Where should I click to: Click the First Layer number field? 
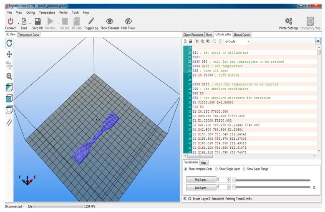click(221, 180)
